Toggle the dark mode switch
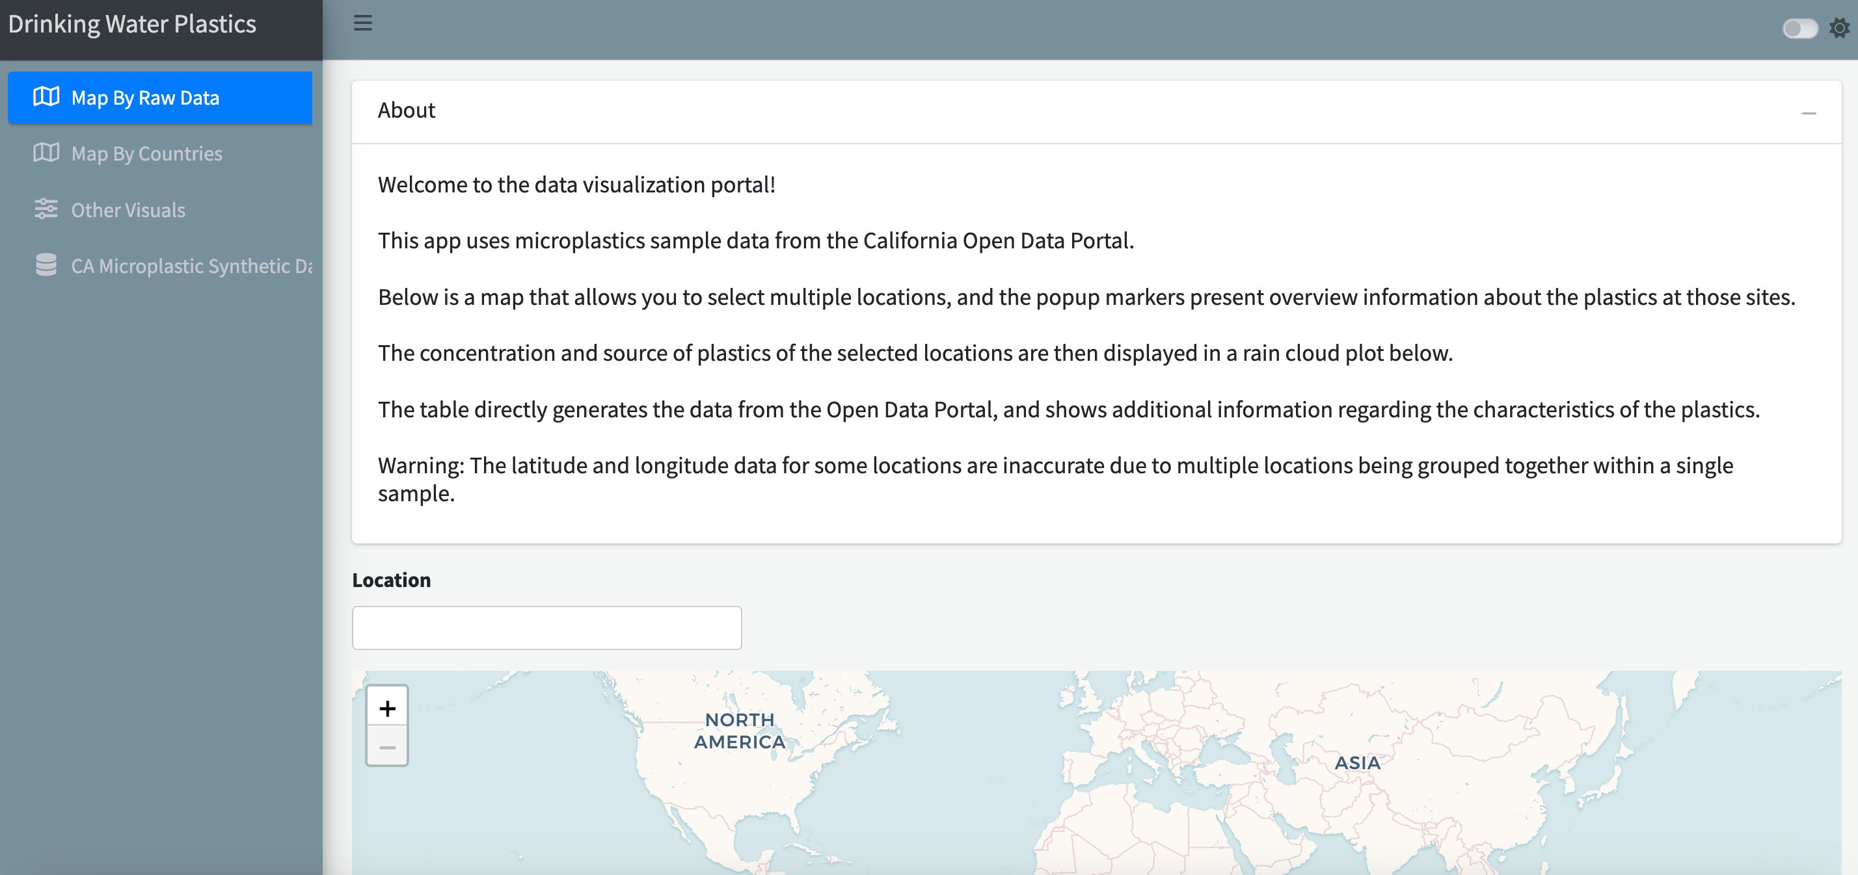1858x875 pixels. [1800, 28]
